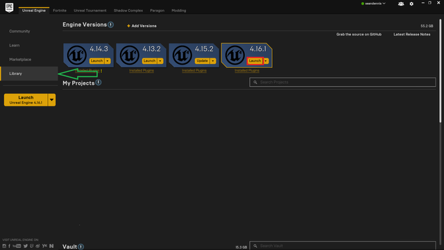Open the YK social icon
444x250 pixels.
(44, 246)
